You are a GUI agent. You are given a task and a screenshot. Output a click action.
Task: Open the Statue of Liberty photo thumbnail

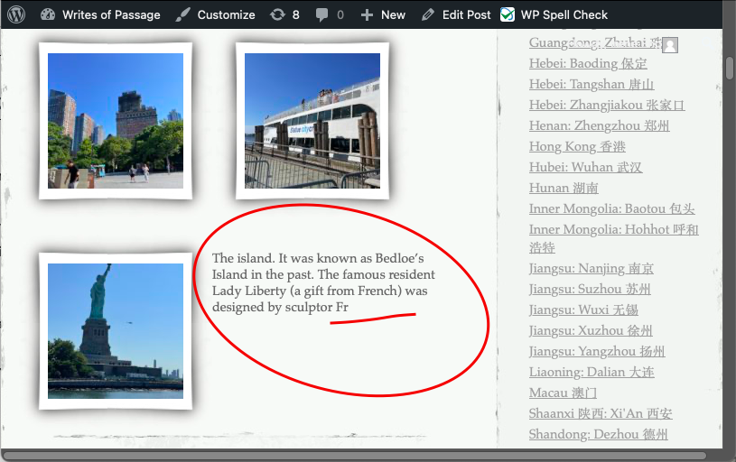point(116,330)
